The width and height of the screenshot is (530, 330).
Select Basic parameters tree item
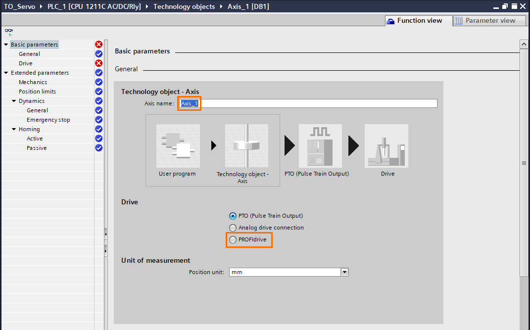(x=34, y=44)
